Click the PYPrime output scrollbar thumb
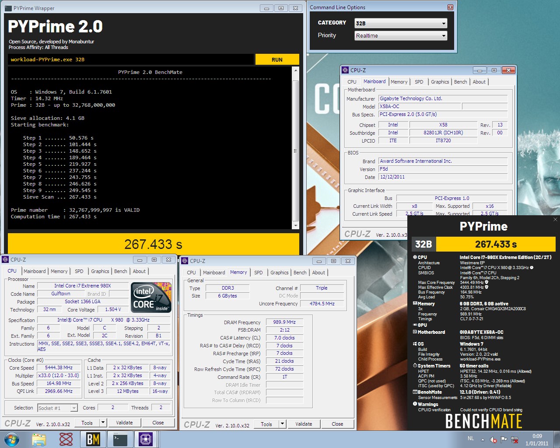This screenshot has width=560, height=448. [296, 150]
